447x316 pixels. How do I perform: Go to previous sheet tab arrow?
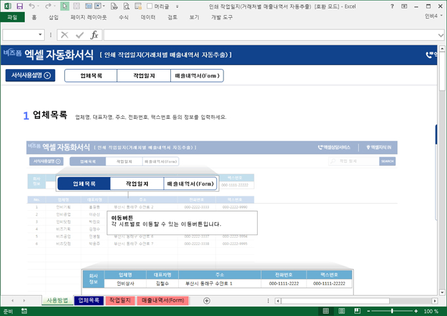click(x=12, y=301)
